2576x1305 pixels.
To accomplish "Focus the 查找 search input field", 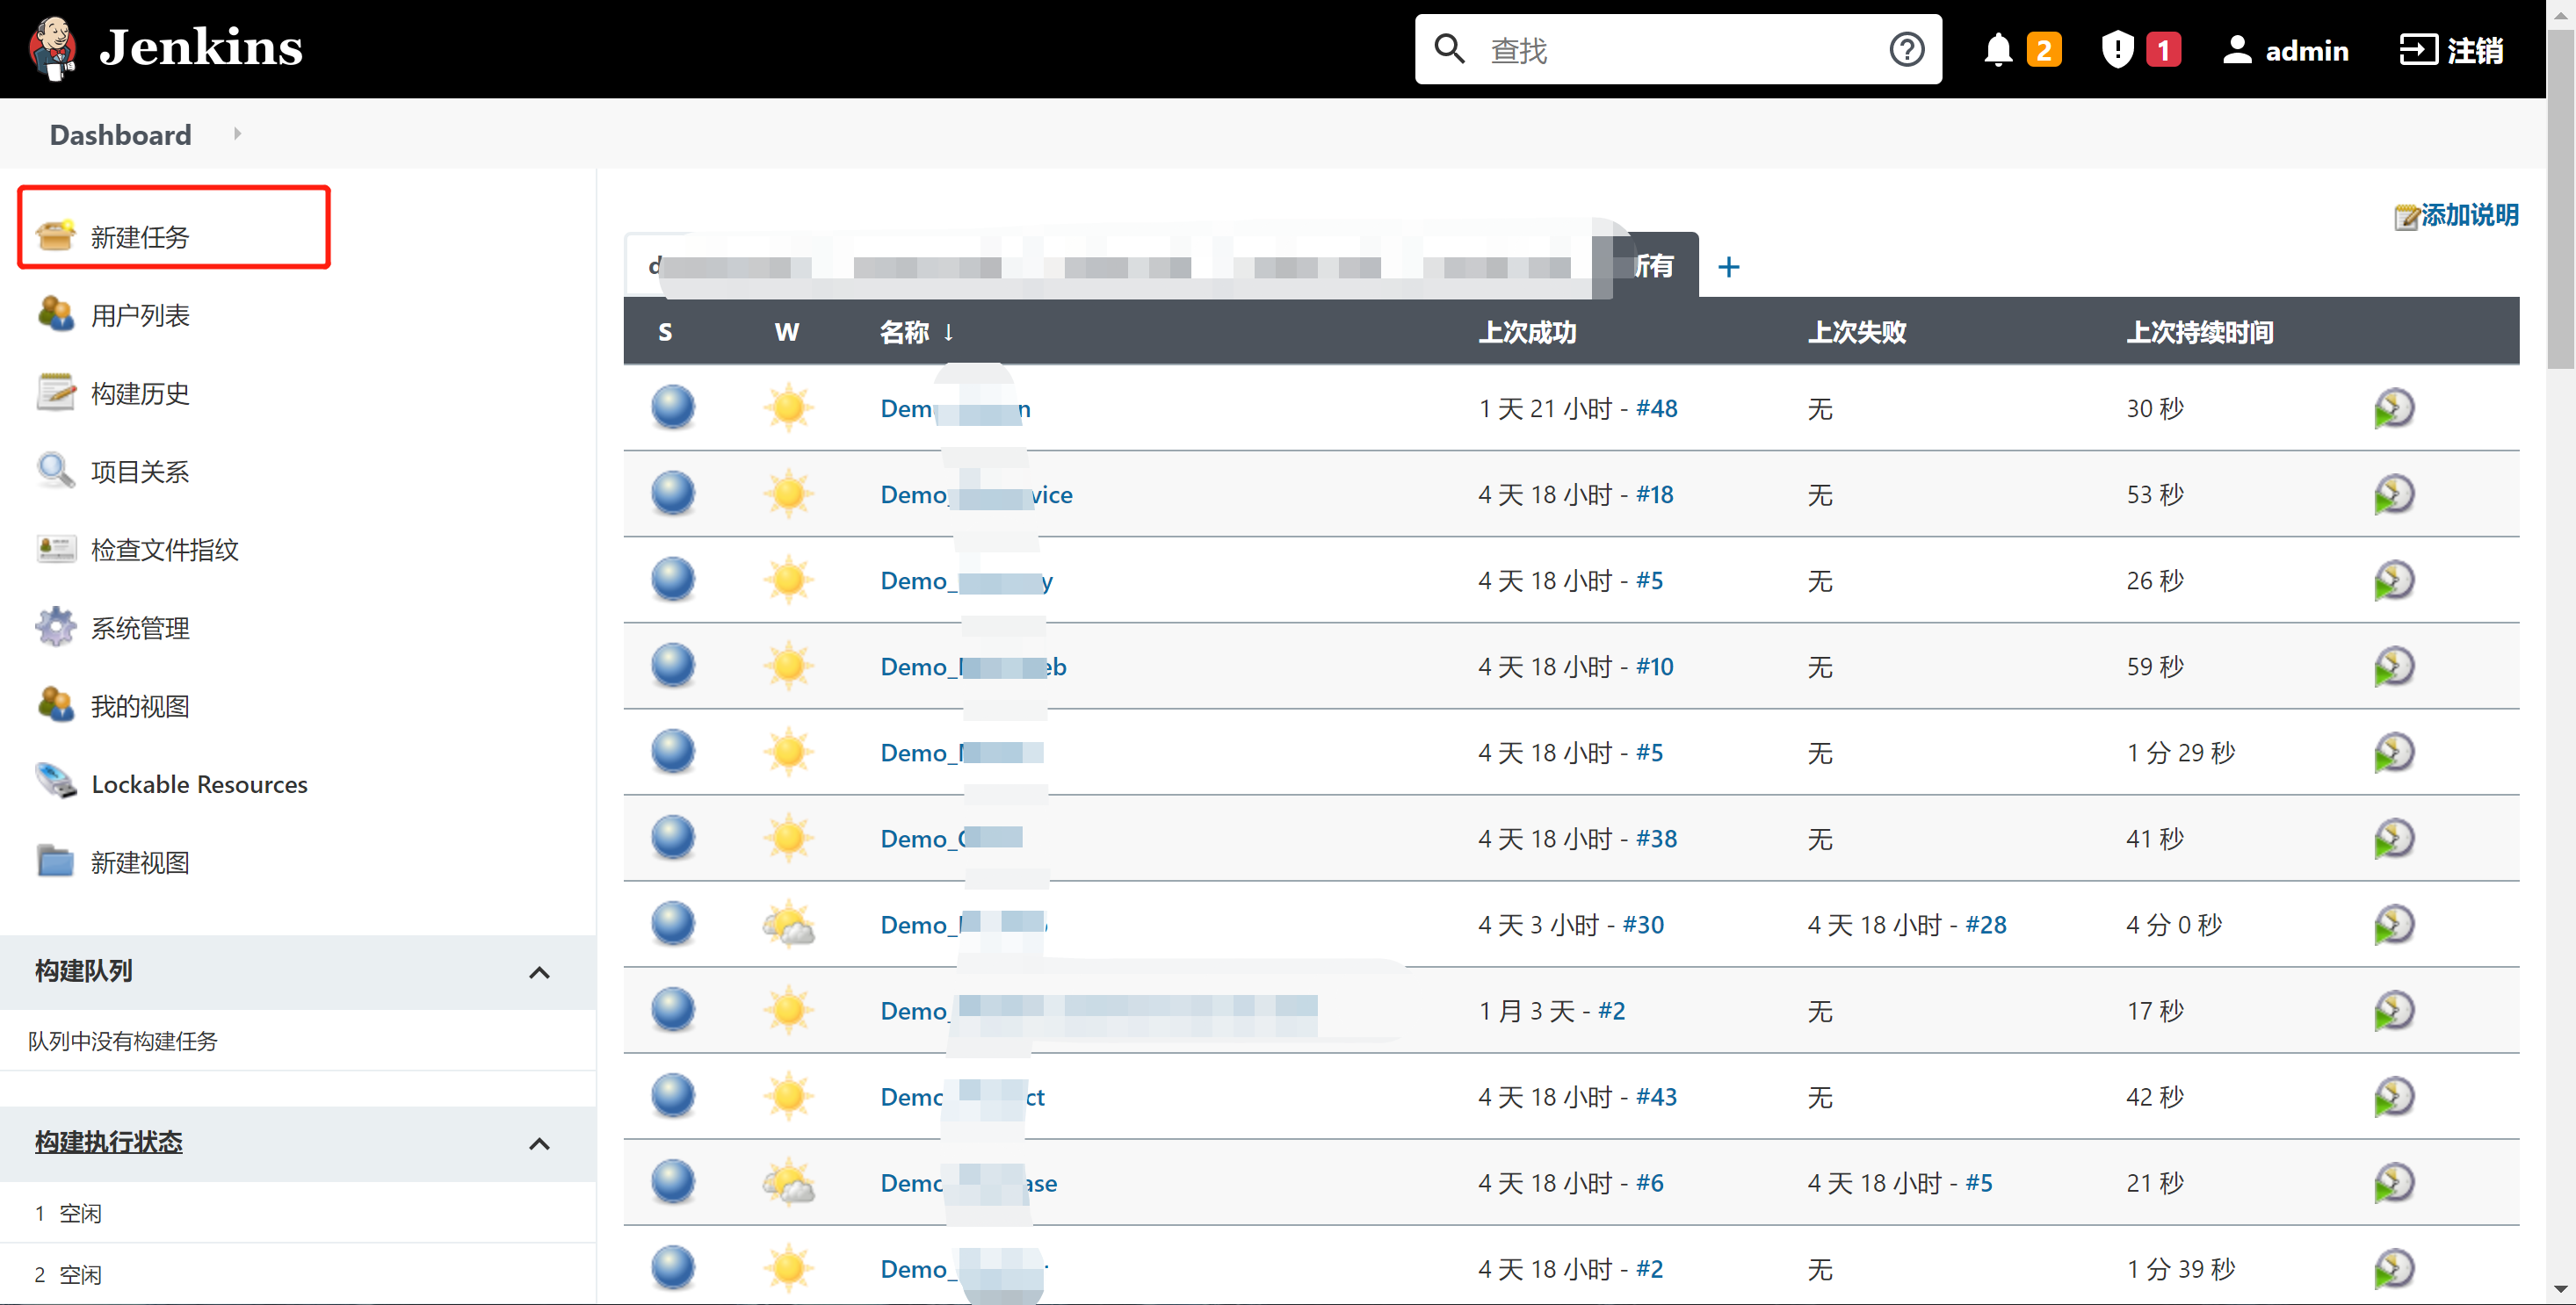I will pos(1680,50).
